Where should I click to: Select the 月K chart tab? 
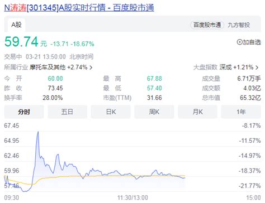click(x=197, y=112)
